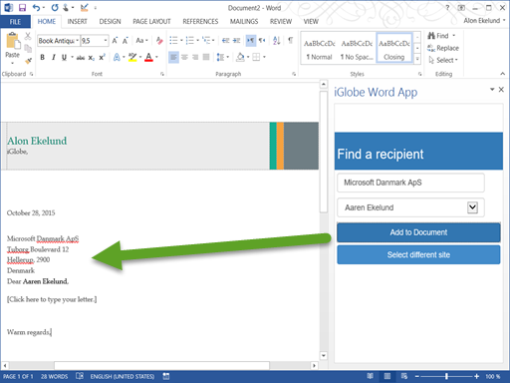The height and width of the screenshot is (383, 510).
Task: Open the font name dropdown
Action: (77, 41)
